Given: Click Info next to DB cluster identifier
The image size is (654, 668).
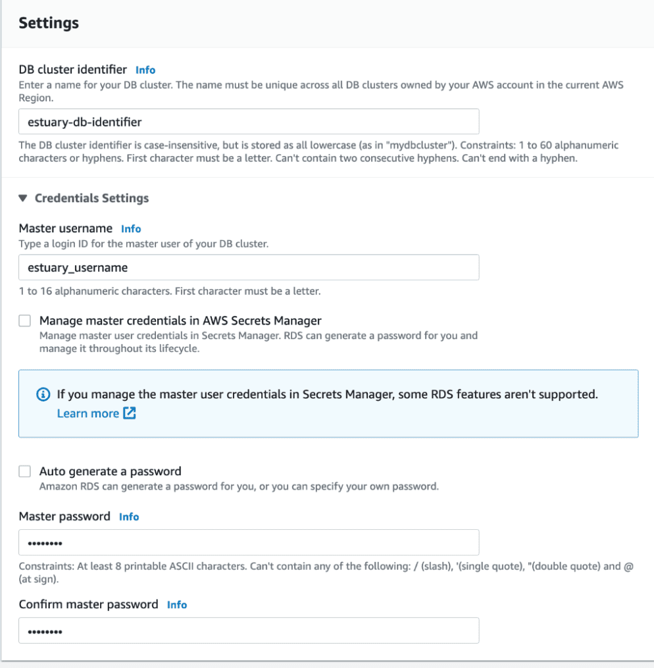Looking at the screenshot, I should (x=145, y=70).
